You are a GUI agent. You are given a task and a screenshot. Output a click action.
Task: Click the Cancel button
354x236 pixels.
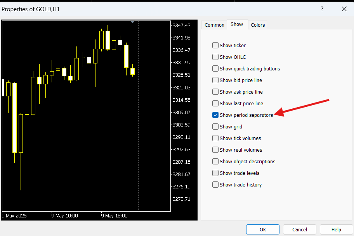299,229
